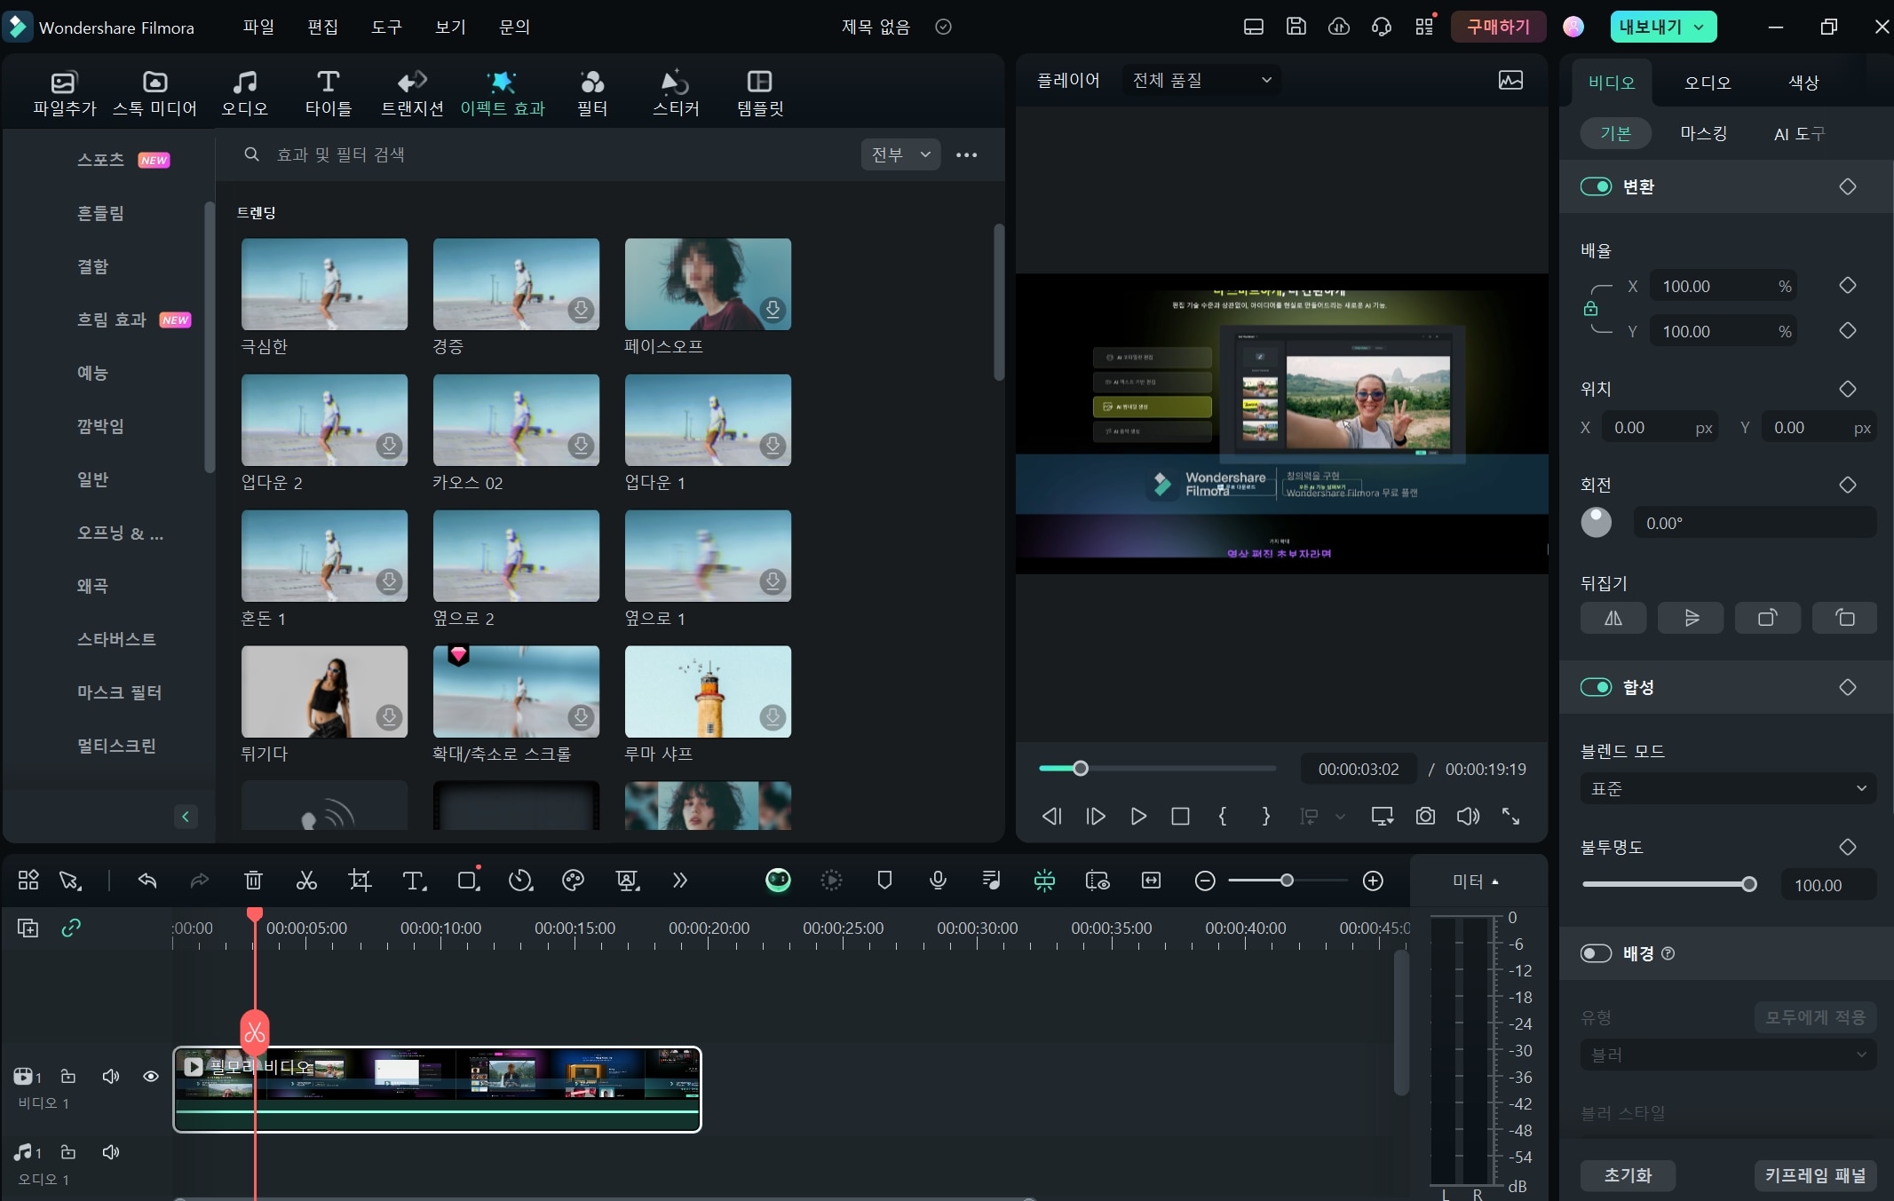This screenshot has height=1201, width=1894.
Task: Click the undo arrow in timeline toolbar
Action: (x=147, y=880)
